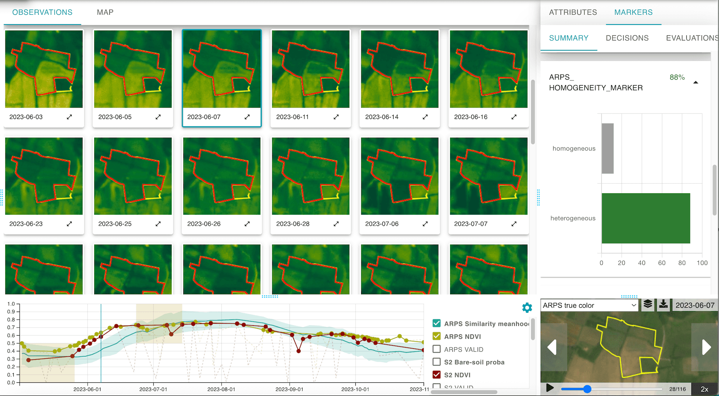Uncheck ARPS Similarity meanhood series
Viewport: 719px width, 396px height.
tap(436, 323)
